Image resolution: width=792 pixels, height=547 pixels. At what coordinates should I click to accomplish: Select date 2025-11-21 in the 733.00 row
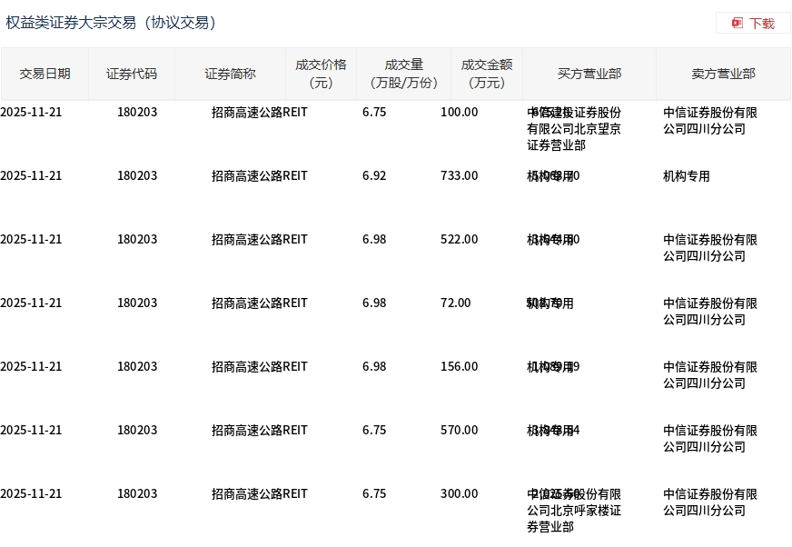[31, 176]
